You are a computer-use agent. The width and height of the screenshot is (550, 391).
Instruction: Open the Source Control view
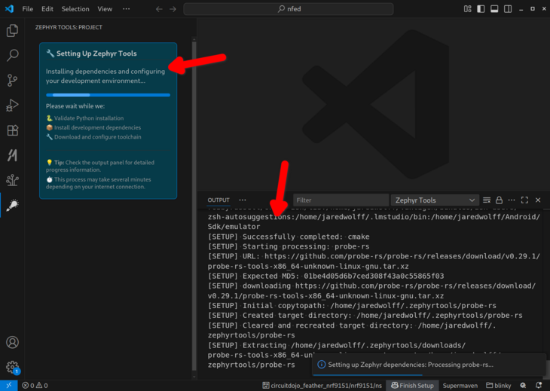pyautogui.click(x=12, y=81)
